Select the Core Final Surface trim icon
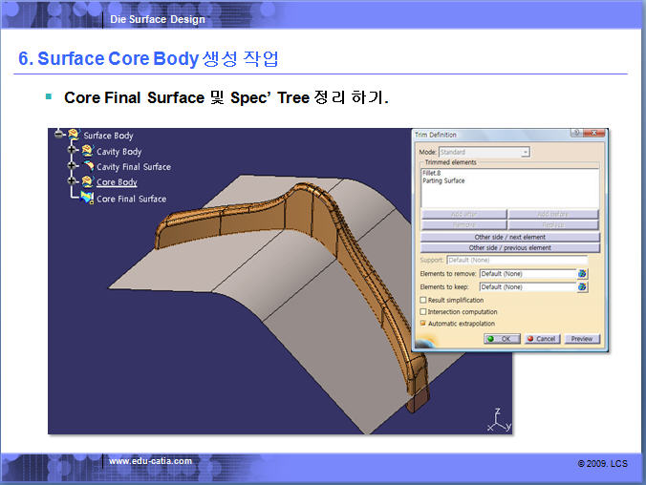 (87, 199)
